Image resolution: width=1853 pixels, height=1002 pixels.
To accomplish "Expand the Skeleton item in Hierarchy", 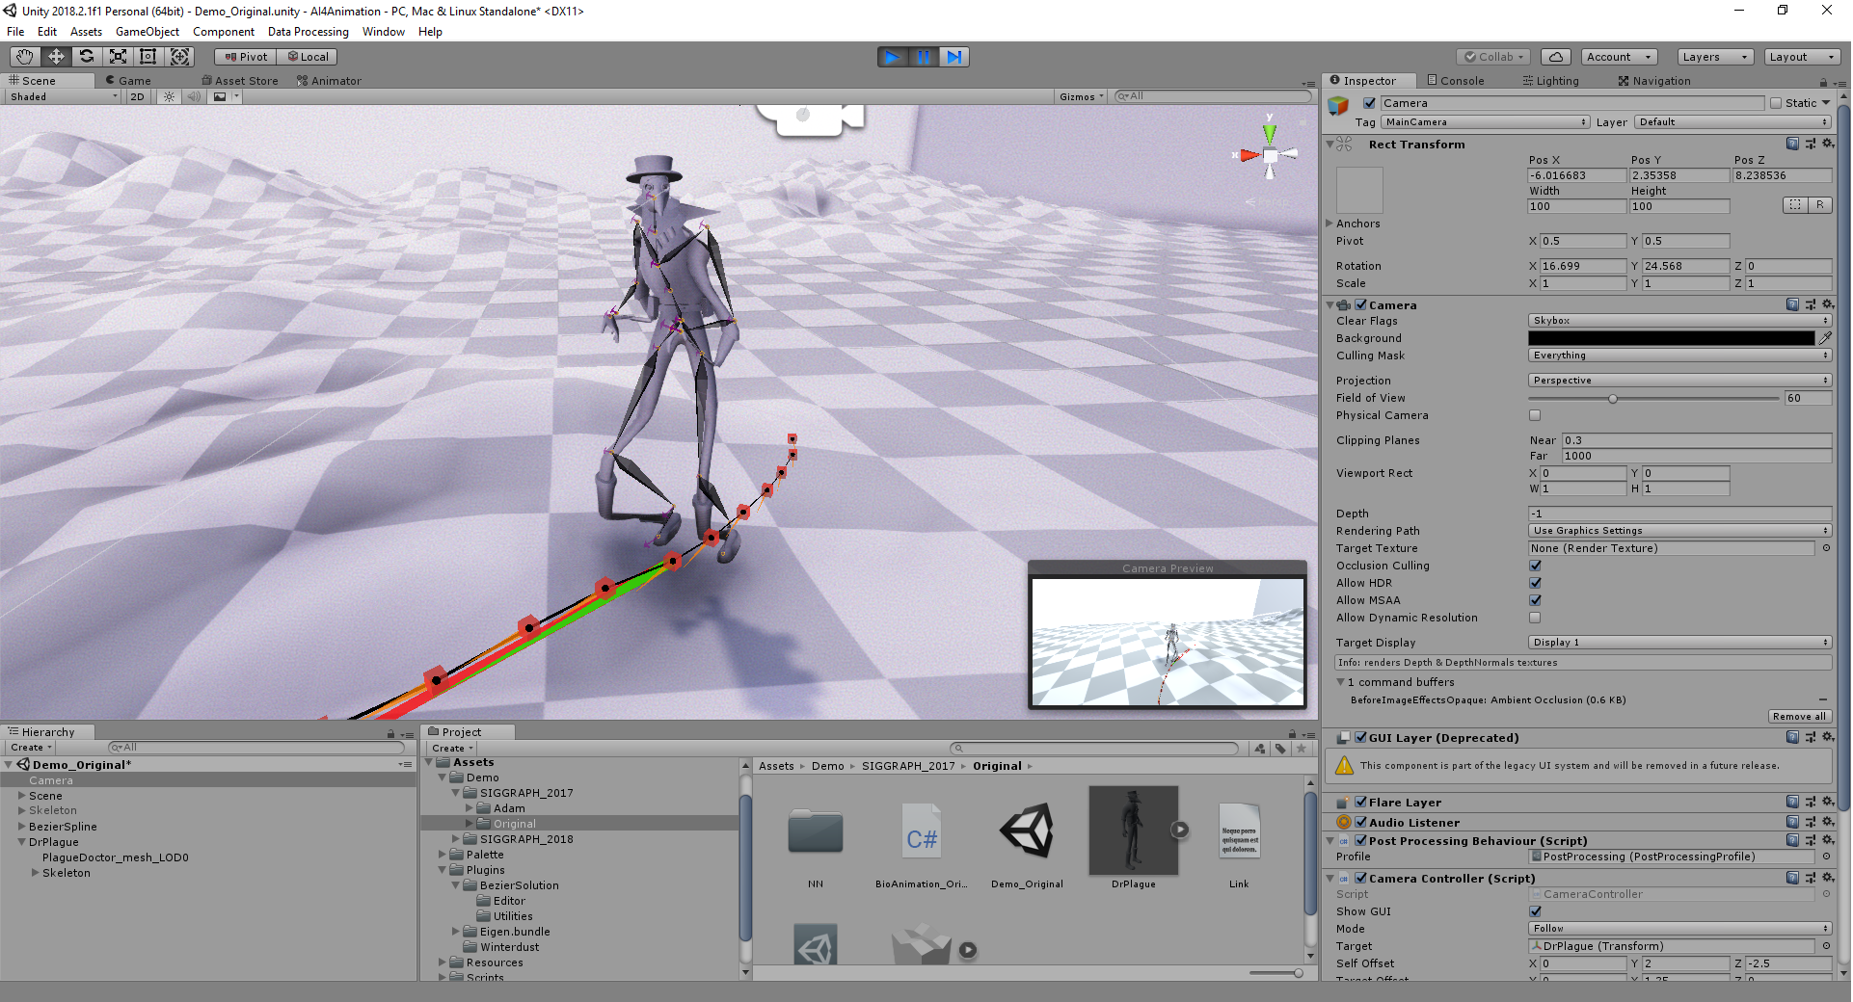I will click(x=23, y=810).
